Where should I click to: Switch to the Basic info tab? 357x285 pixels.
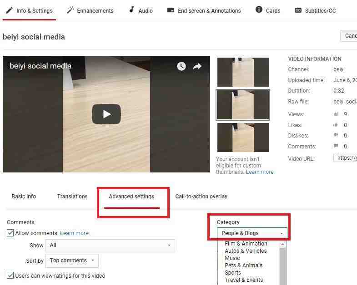(24, 197)
